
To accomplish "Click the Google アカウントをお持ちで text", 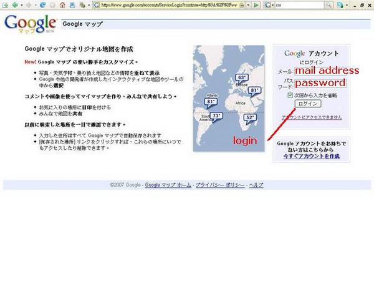I will coord(312,144).
